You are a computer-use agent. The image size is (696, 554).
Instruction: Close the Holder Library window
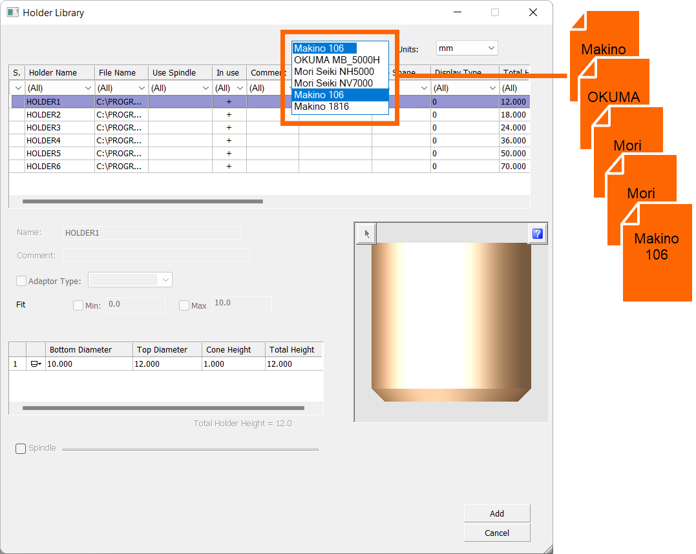533,12
